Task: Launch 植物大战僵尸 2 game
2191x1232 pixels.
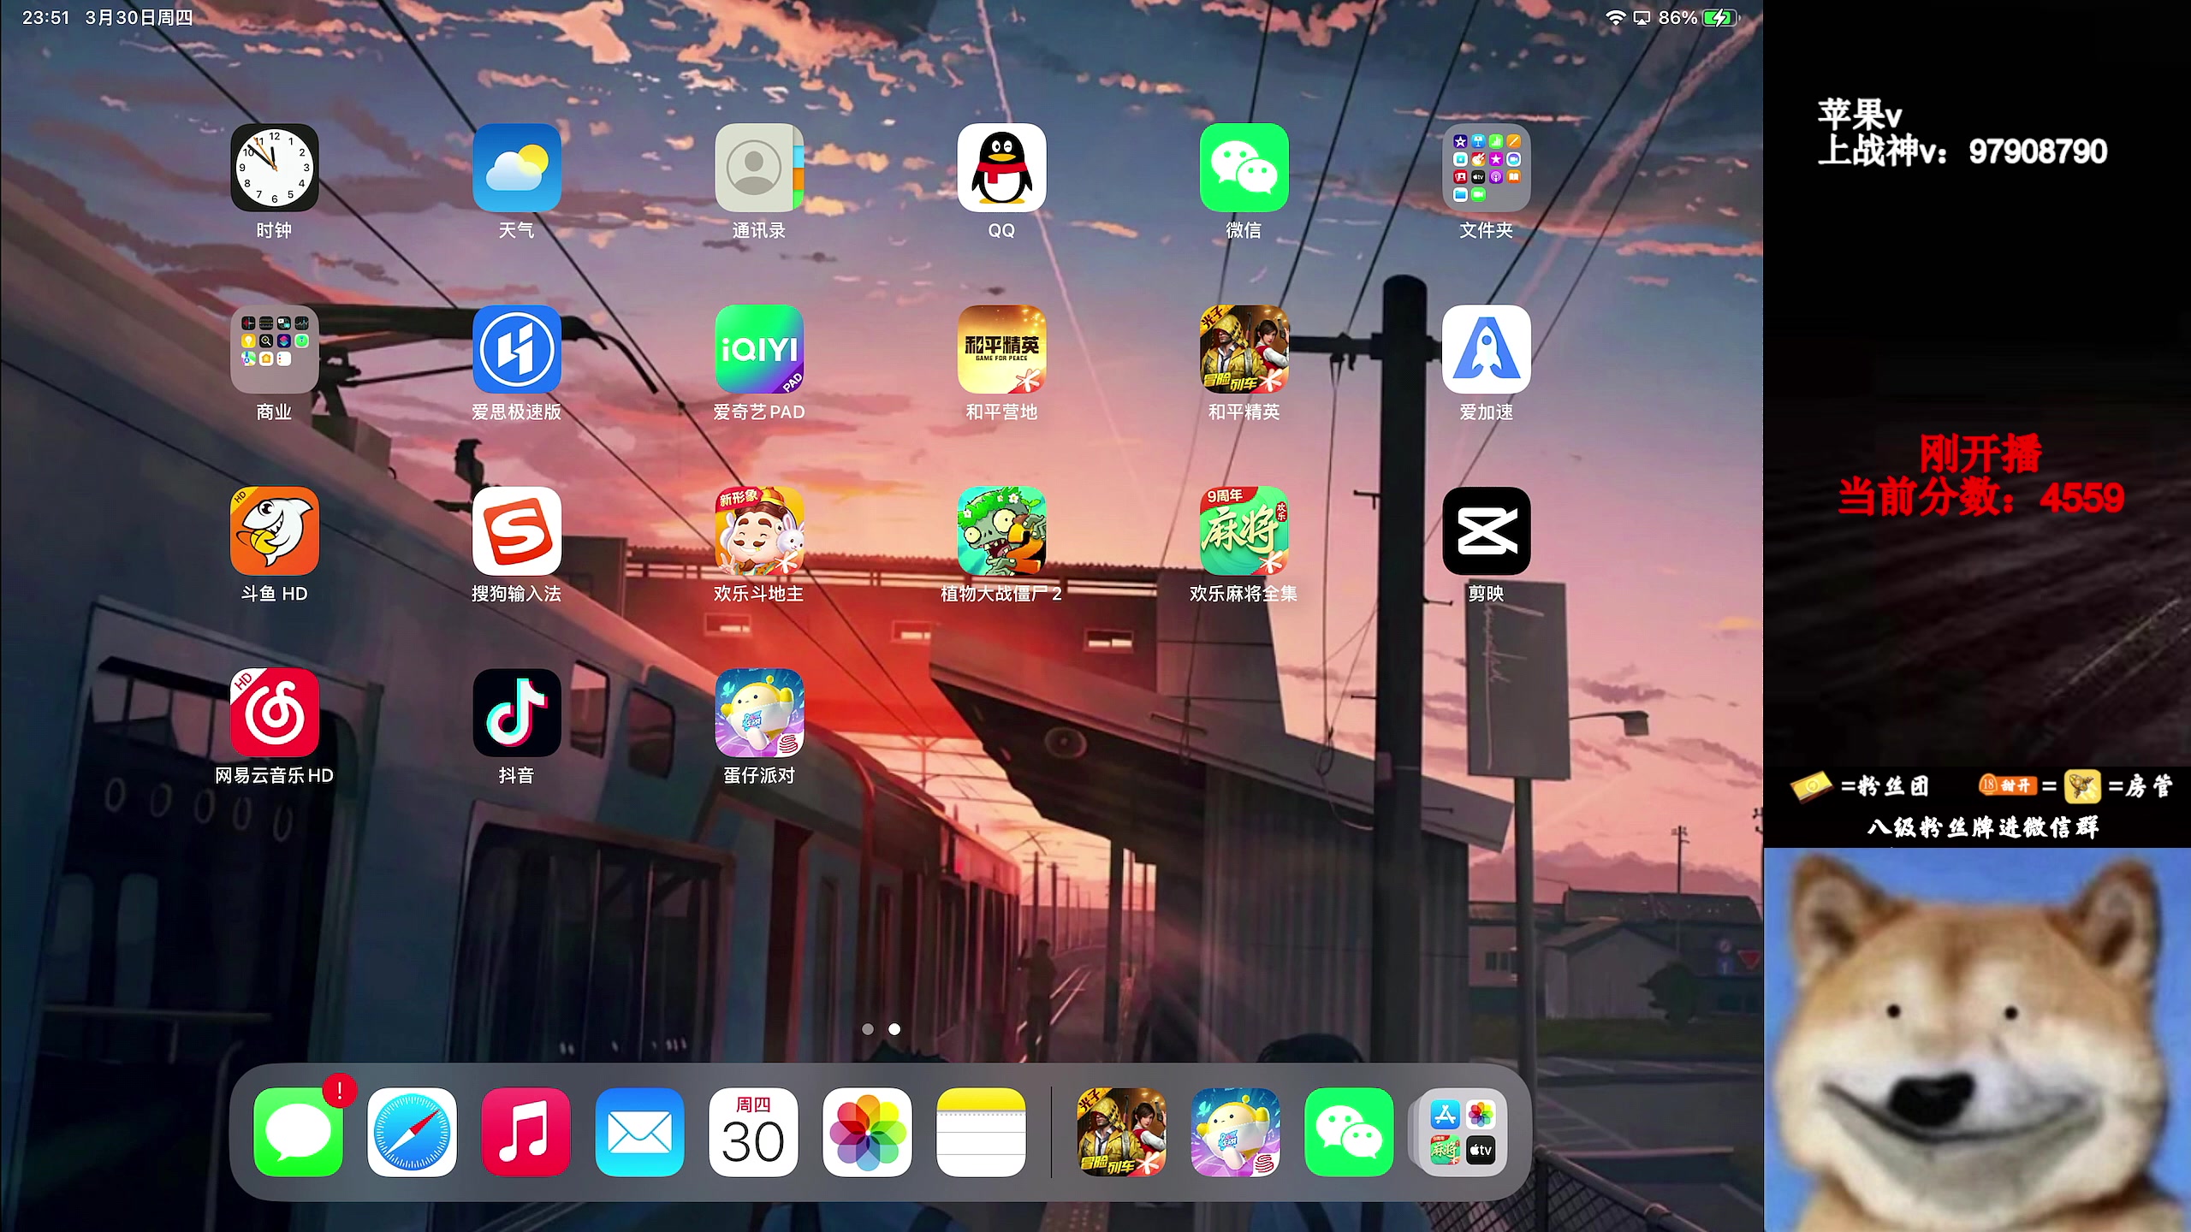Action: 1001,531
